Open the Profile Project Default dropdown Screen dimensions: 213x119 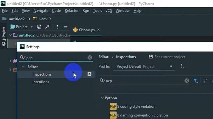point(144,67)
